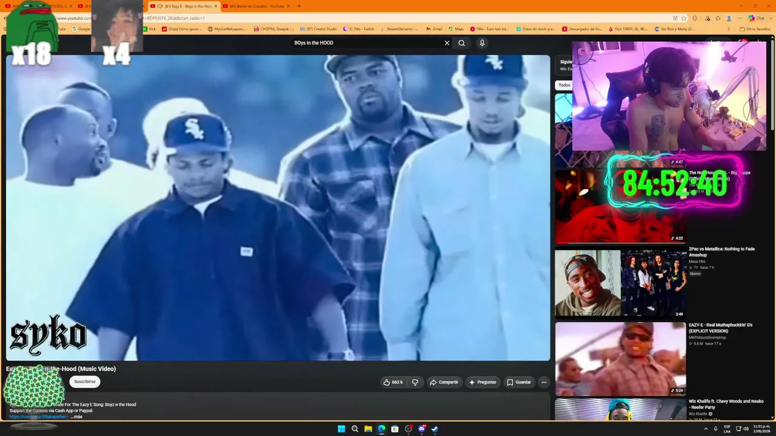Click the YouTube search magnifier button
The height and width of the screenshot is (436, 776).
tap(461, 43)
